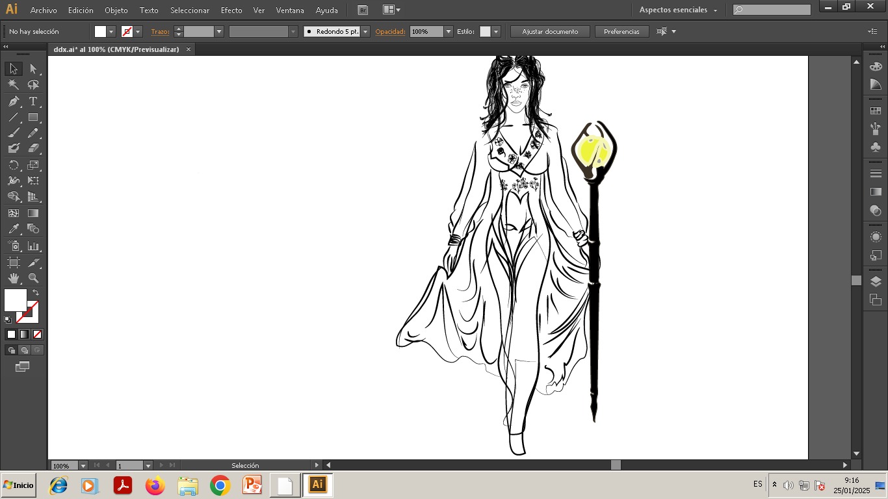Set paint mode to Gradient
This screenshot has height=499, width=888.
click(x=24, y=335)
